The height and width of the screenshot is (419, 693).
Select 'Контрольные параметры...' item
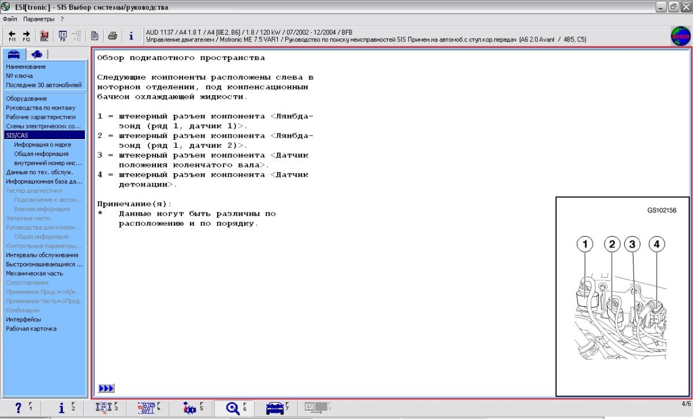44,246
